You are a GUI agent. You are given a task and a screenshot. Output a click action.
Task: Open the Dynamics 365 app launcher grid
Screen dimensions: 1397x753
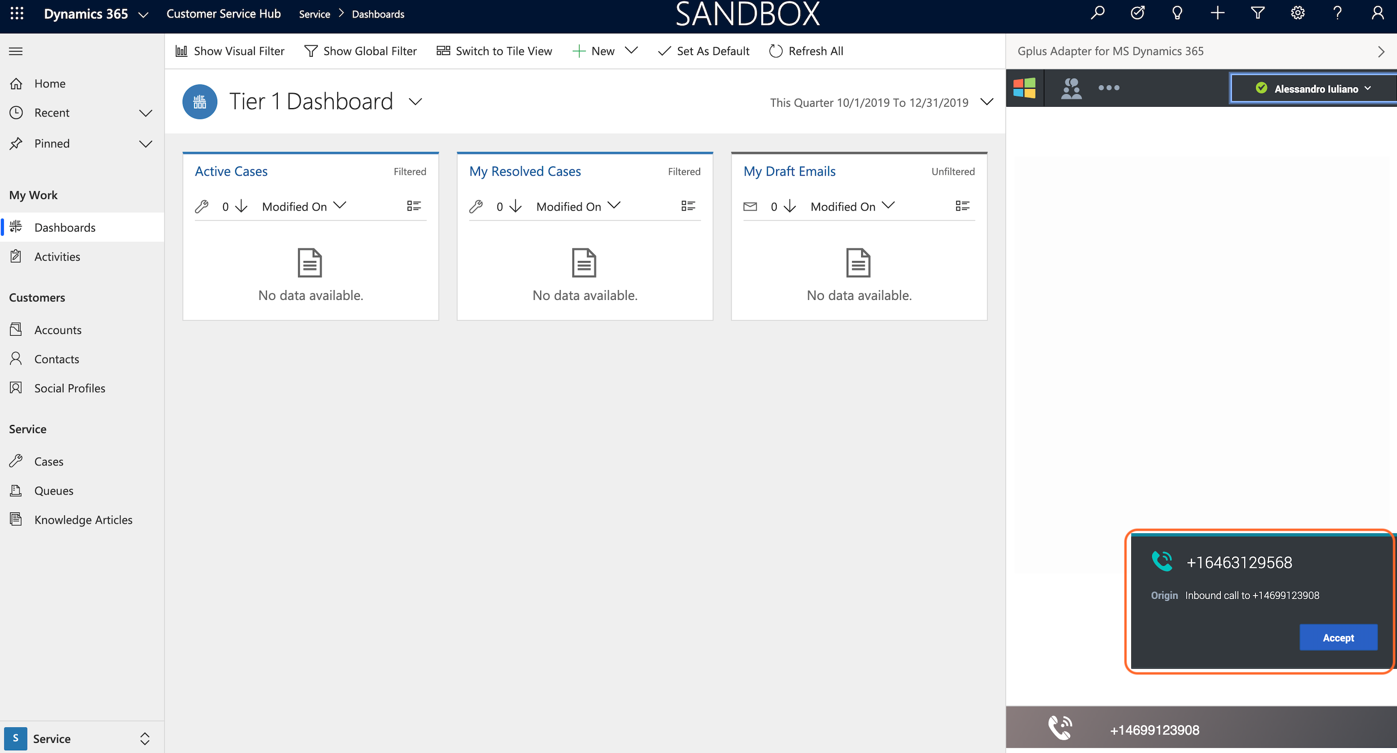point(17,14)
